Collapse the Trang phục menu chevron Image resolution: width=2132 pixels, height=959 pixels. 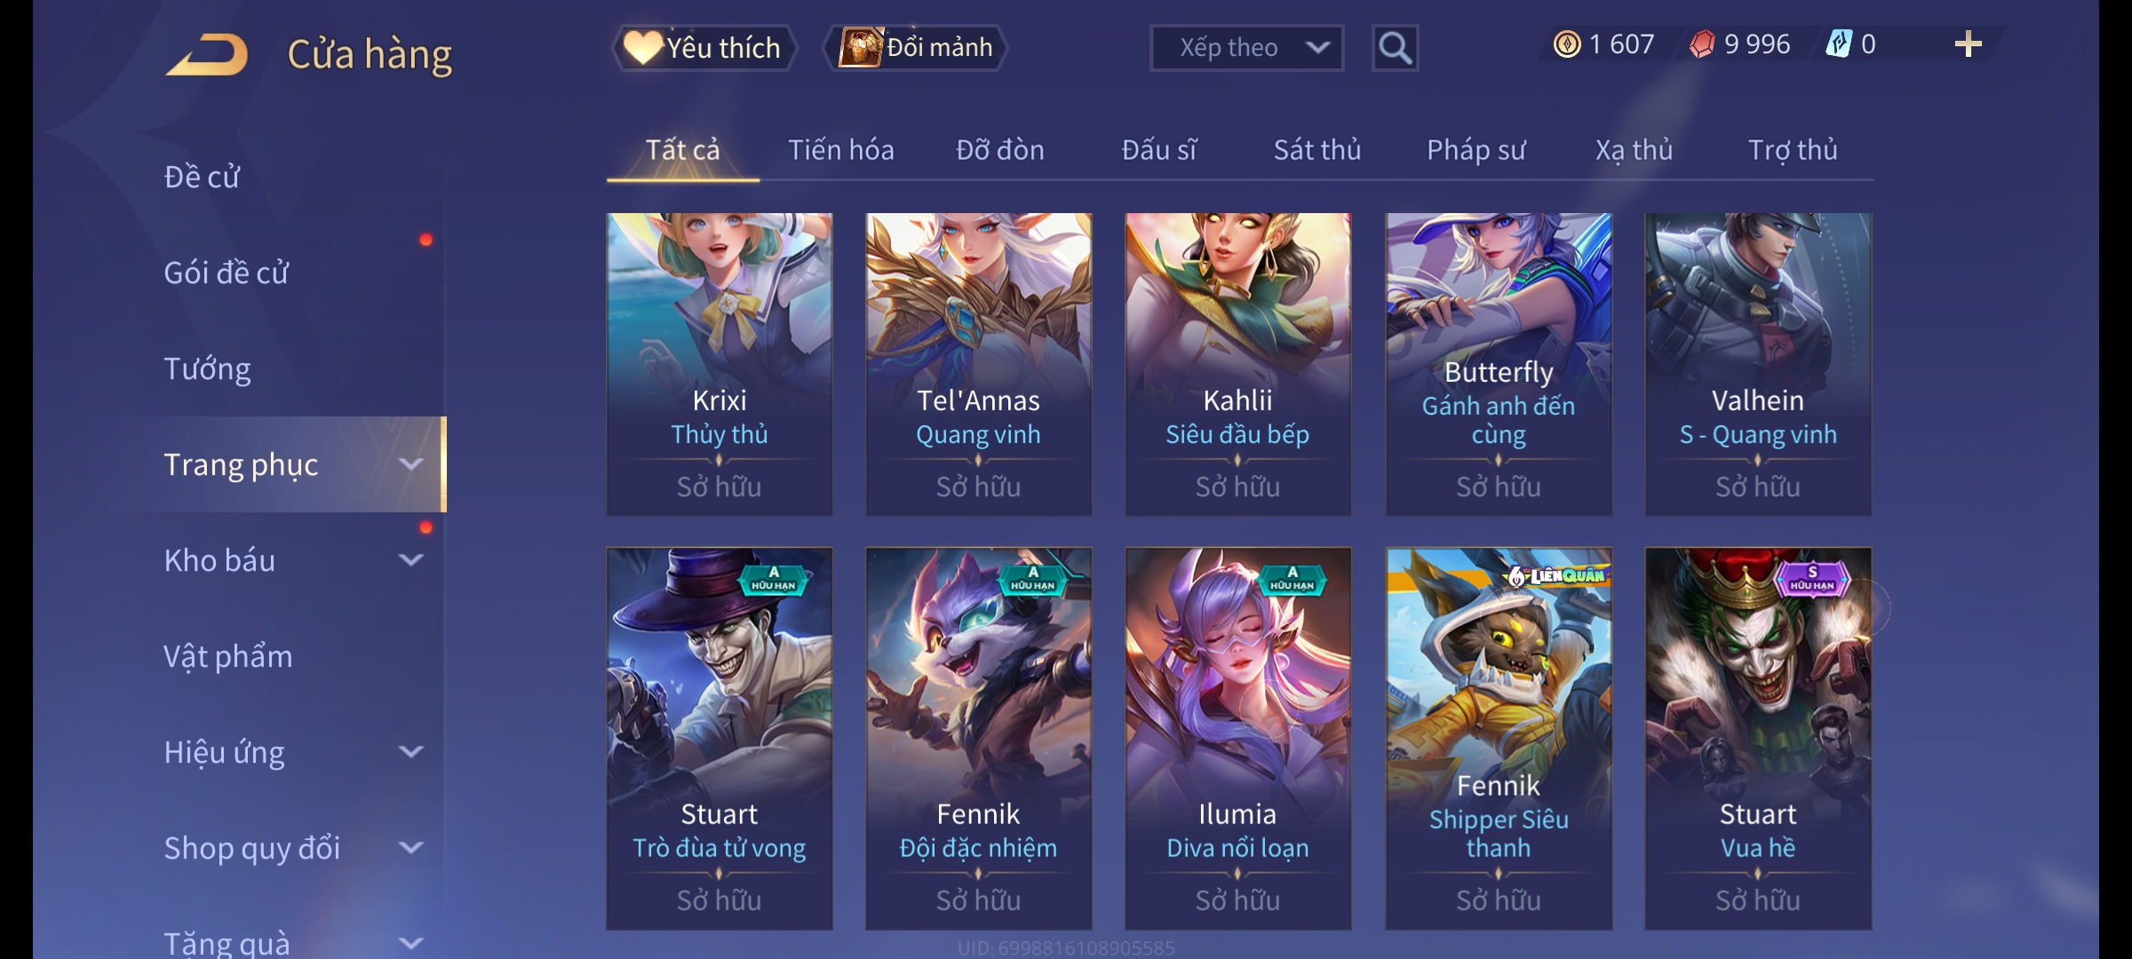410,464
